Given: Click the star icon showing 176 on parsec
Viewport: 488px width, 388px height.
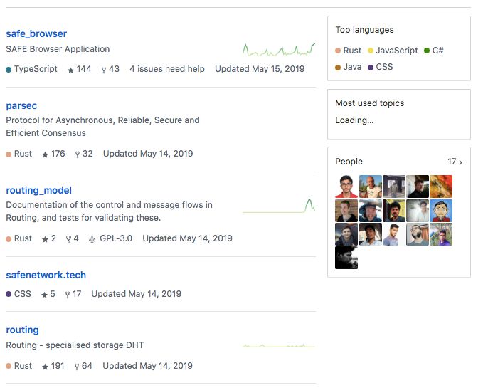Looking at the screenshot, I should click(45, 154).
